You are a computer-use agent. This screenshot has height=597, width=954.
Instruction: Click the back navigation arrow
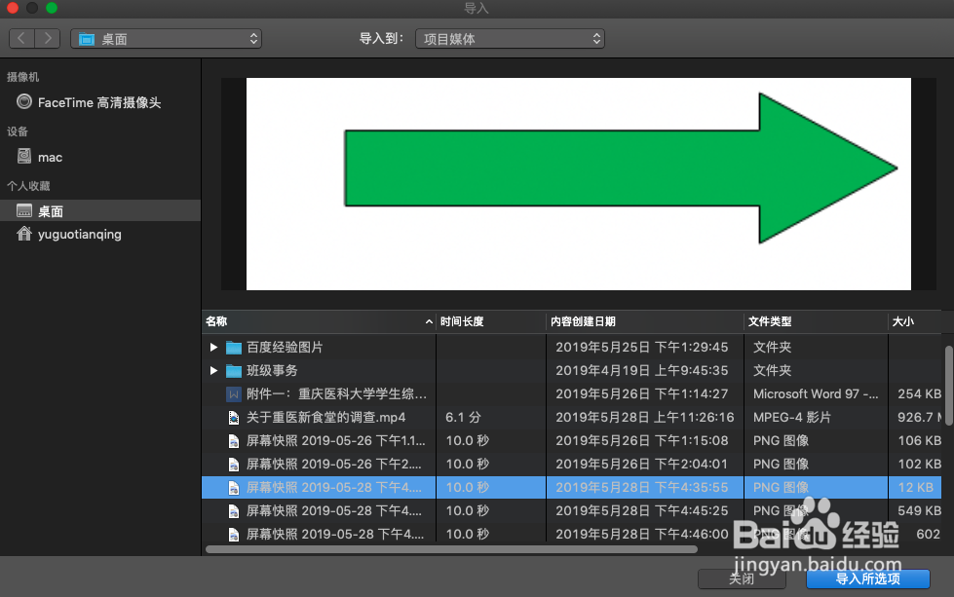20,38
